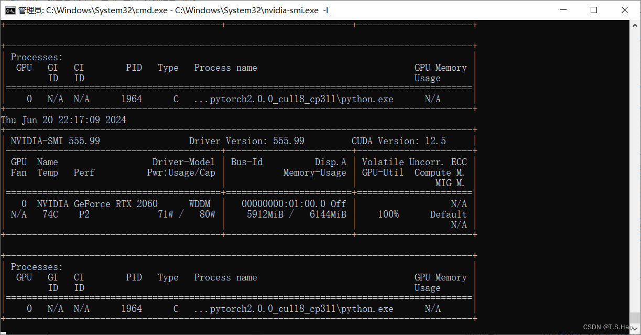641x335 pixels.
Task: Click the Volatile Uncorr. ECC header
Action: [x=415, y=162]
